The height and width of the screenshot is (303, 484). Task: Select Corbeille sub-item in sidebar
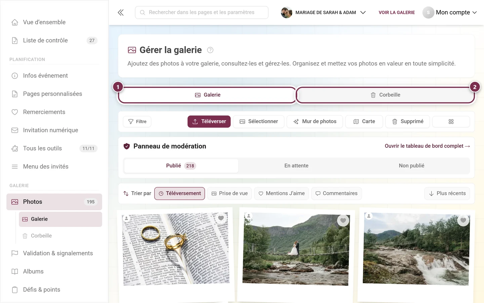tap(61, 236)
